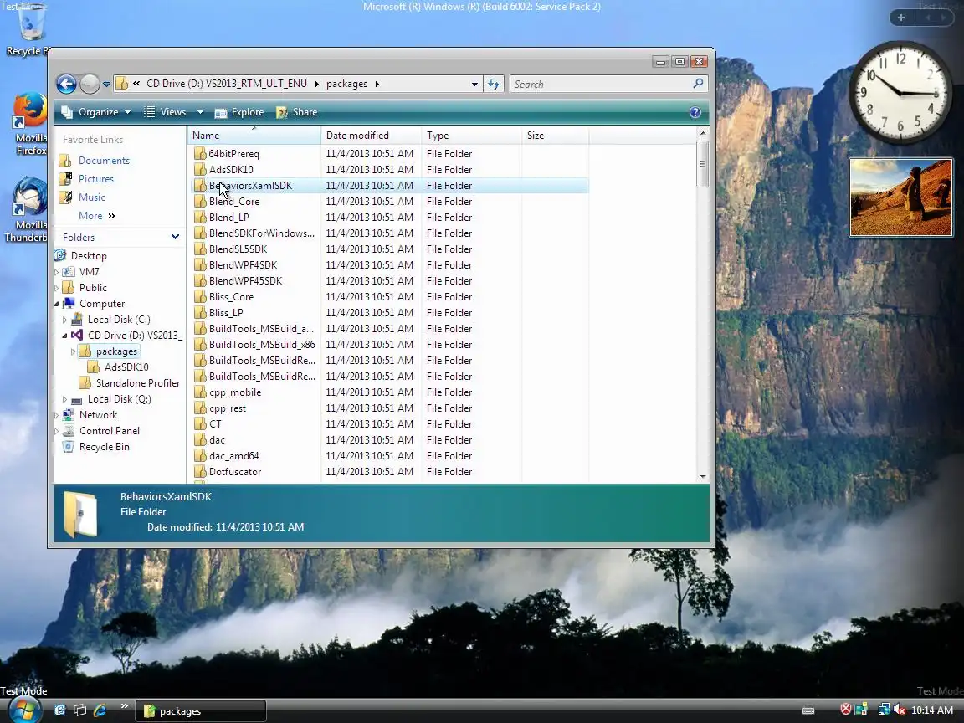Click the BlendSL5SDK folder icon
964x723 pixels.
click(x=200, y=249)
